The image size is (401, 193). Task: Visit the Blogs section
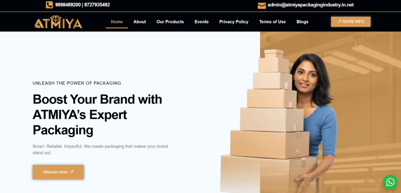click(302, 22)
